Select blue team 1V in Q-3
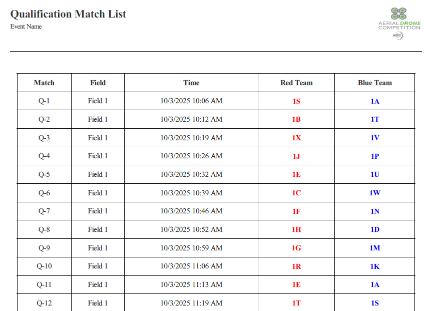The image size is (439, 311). point(375,138)
